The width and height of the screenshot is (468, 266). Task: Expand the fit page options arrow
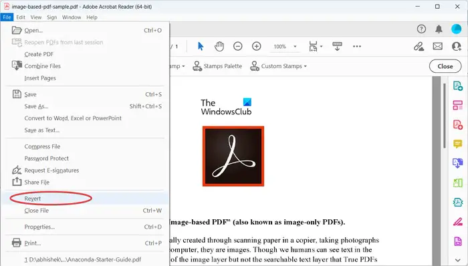point(321,46)
